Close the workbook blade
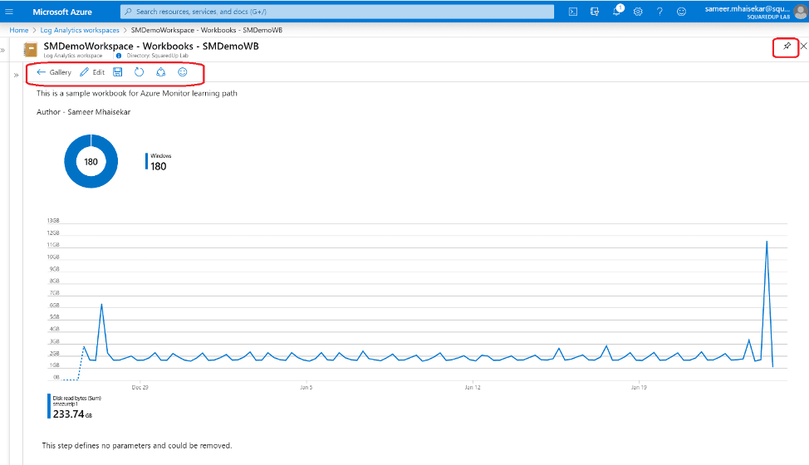 804,46
